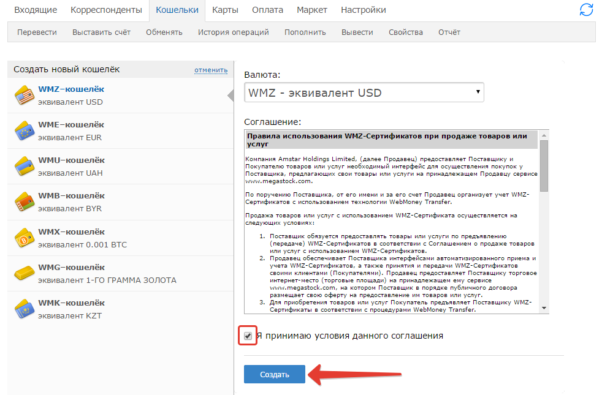Select the WMZ wallet flag icon

[24, 95]
